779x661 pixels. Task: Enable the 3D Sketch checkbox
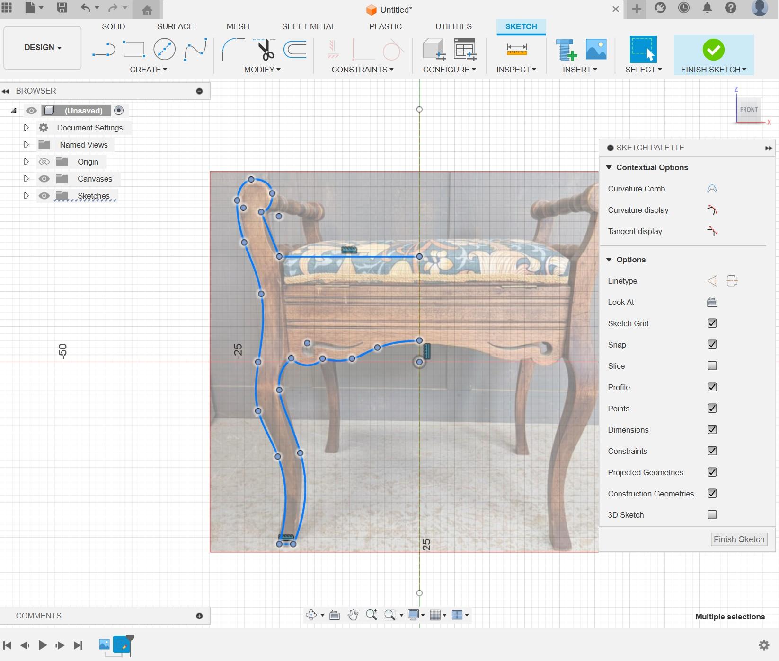pyautogui.click(x=712, y=515)
